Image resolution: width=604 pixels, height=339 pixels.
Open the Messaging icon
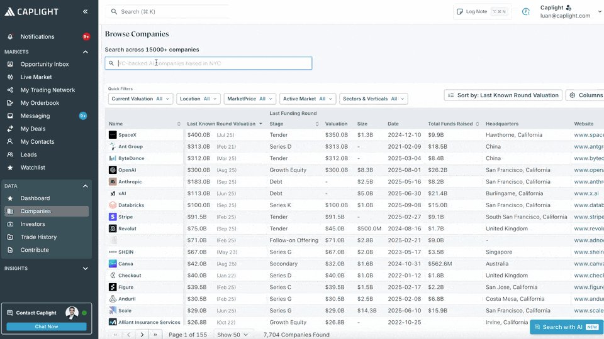click(11, 116)
